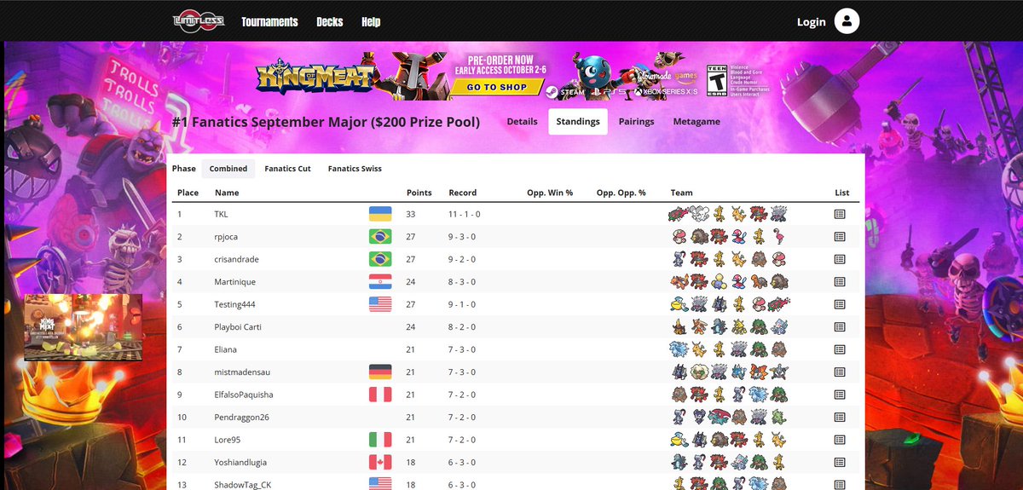Click the Ukraine flag beside TKL

coord(379,214)
